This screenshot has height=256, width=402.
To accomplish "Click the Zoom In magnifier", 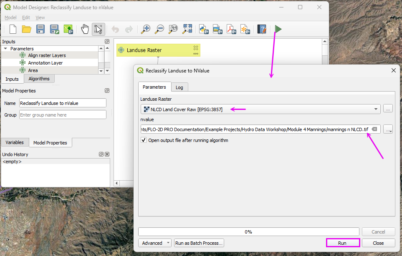I will click(x=146, y=29).
